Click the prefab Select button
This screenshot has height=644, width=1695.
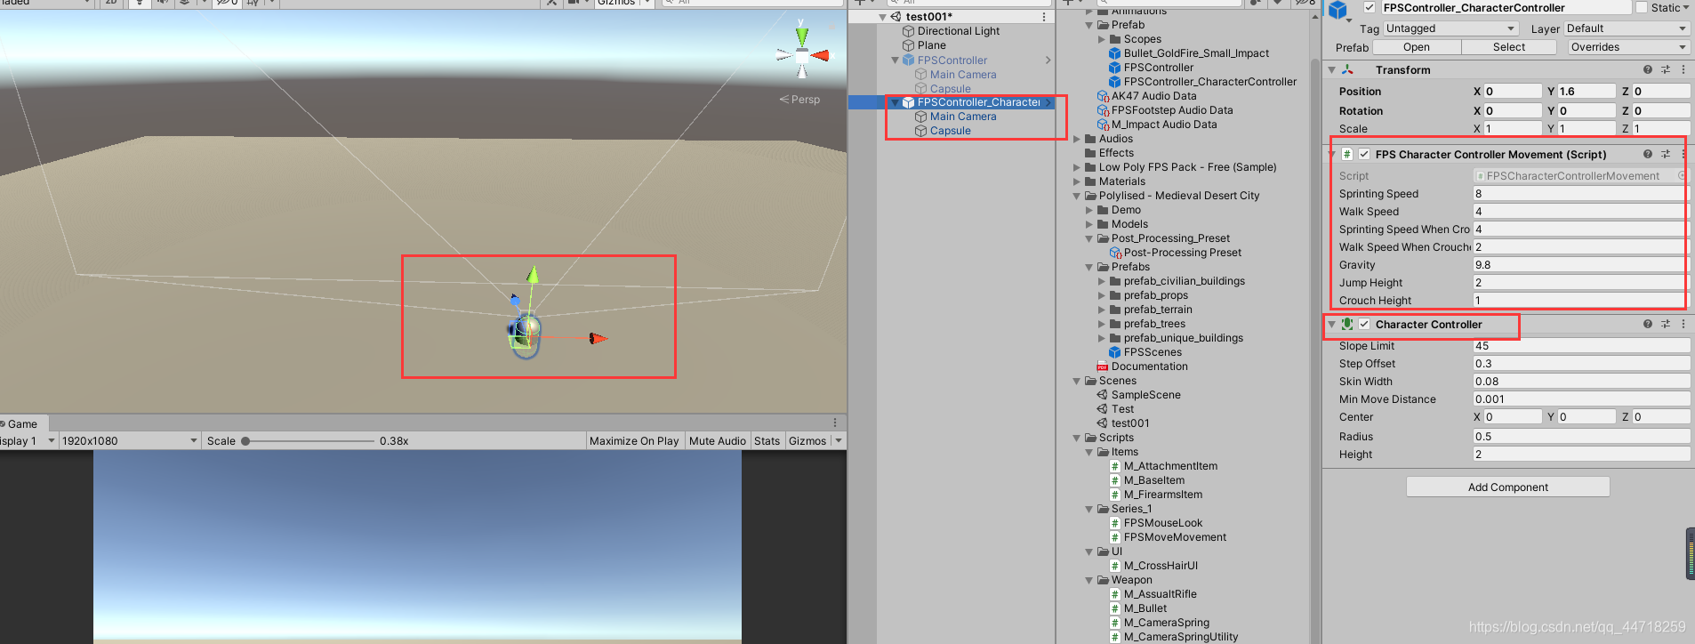(1509, 47)
